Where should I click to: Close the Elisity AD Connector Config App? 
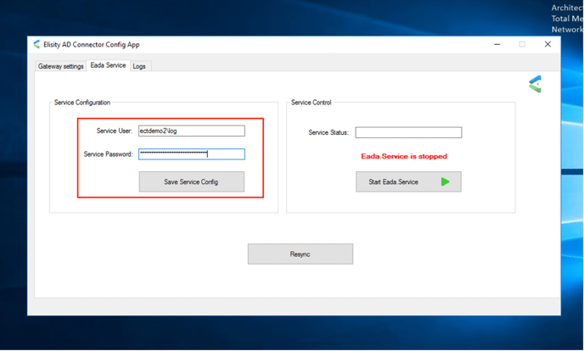pyautogui.click(x=547, y=44)
